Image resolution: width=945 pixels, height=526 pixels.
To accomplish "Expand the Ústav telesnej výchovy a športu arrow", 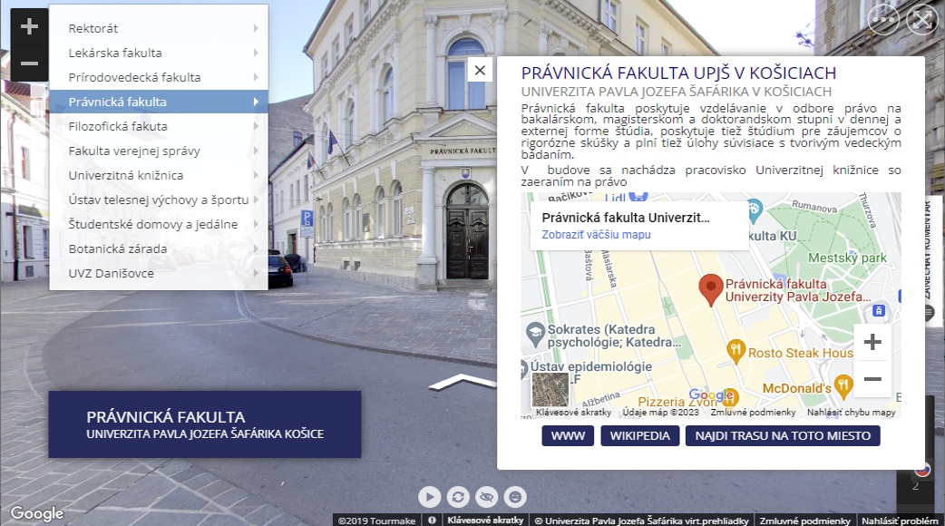I will pyautogui.click(x=256, y=200).
